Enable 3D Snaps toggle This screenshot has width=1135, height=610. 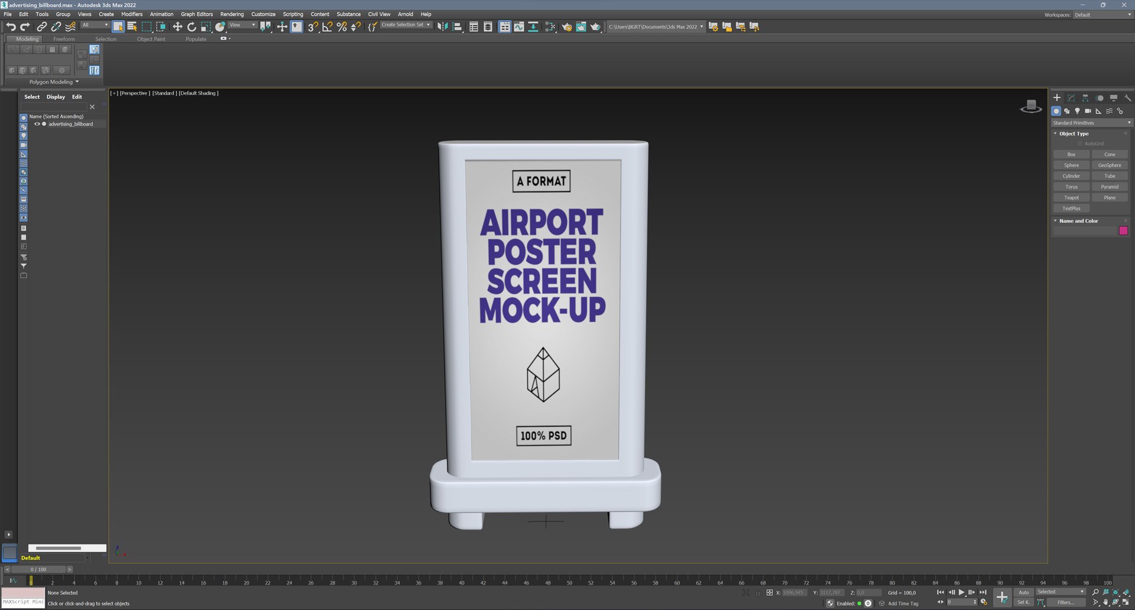tap(313, 27)
